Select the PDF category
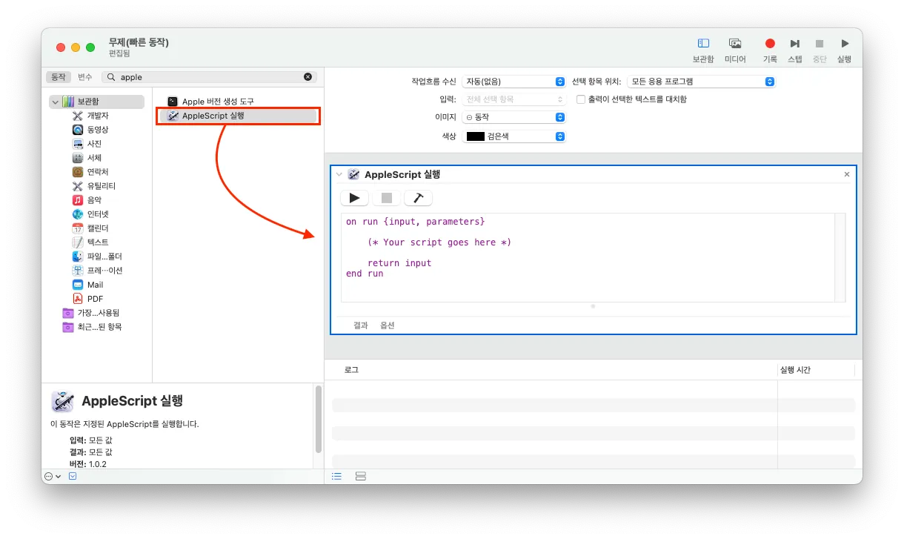 point(95,299)
